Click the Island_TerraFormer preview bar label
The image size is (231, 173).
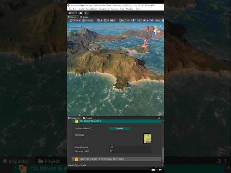(77, 165)
